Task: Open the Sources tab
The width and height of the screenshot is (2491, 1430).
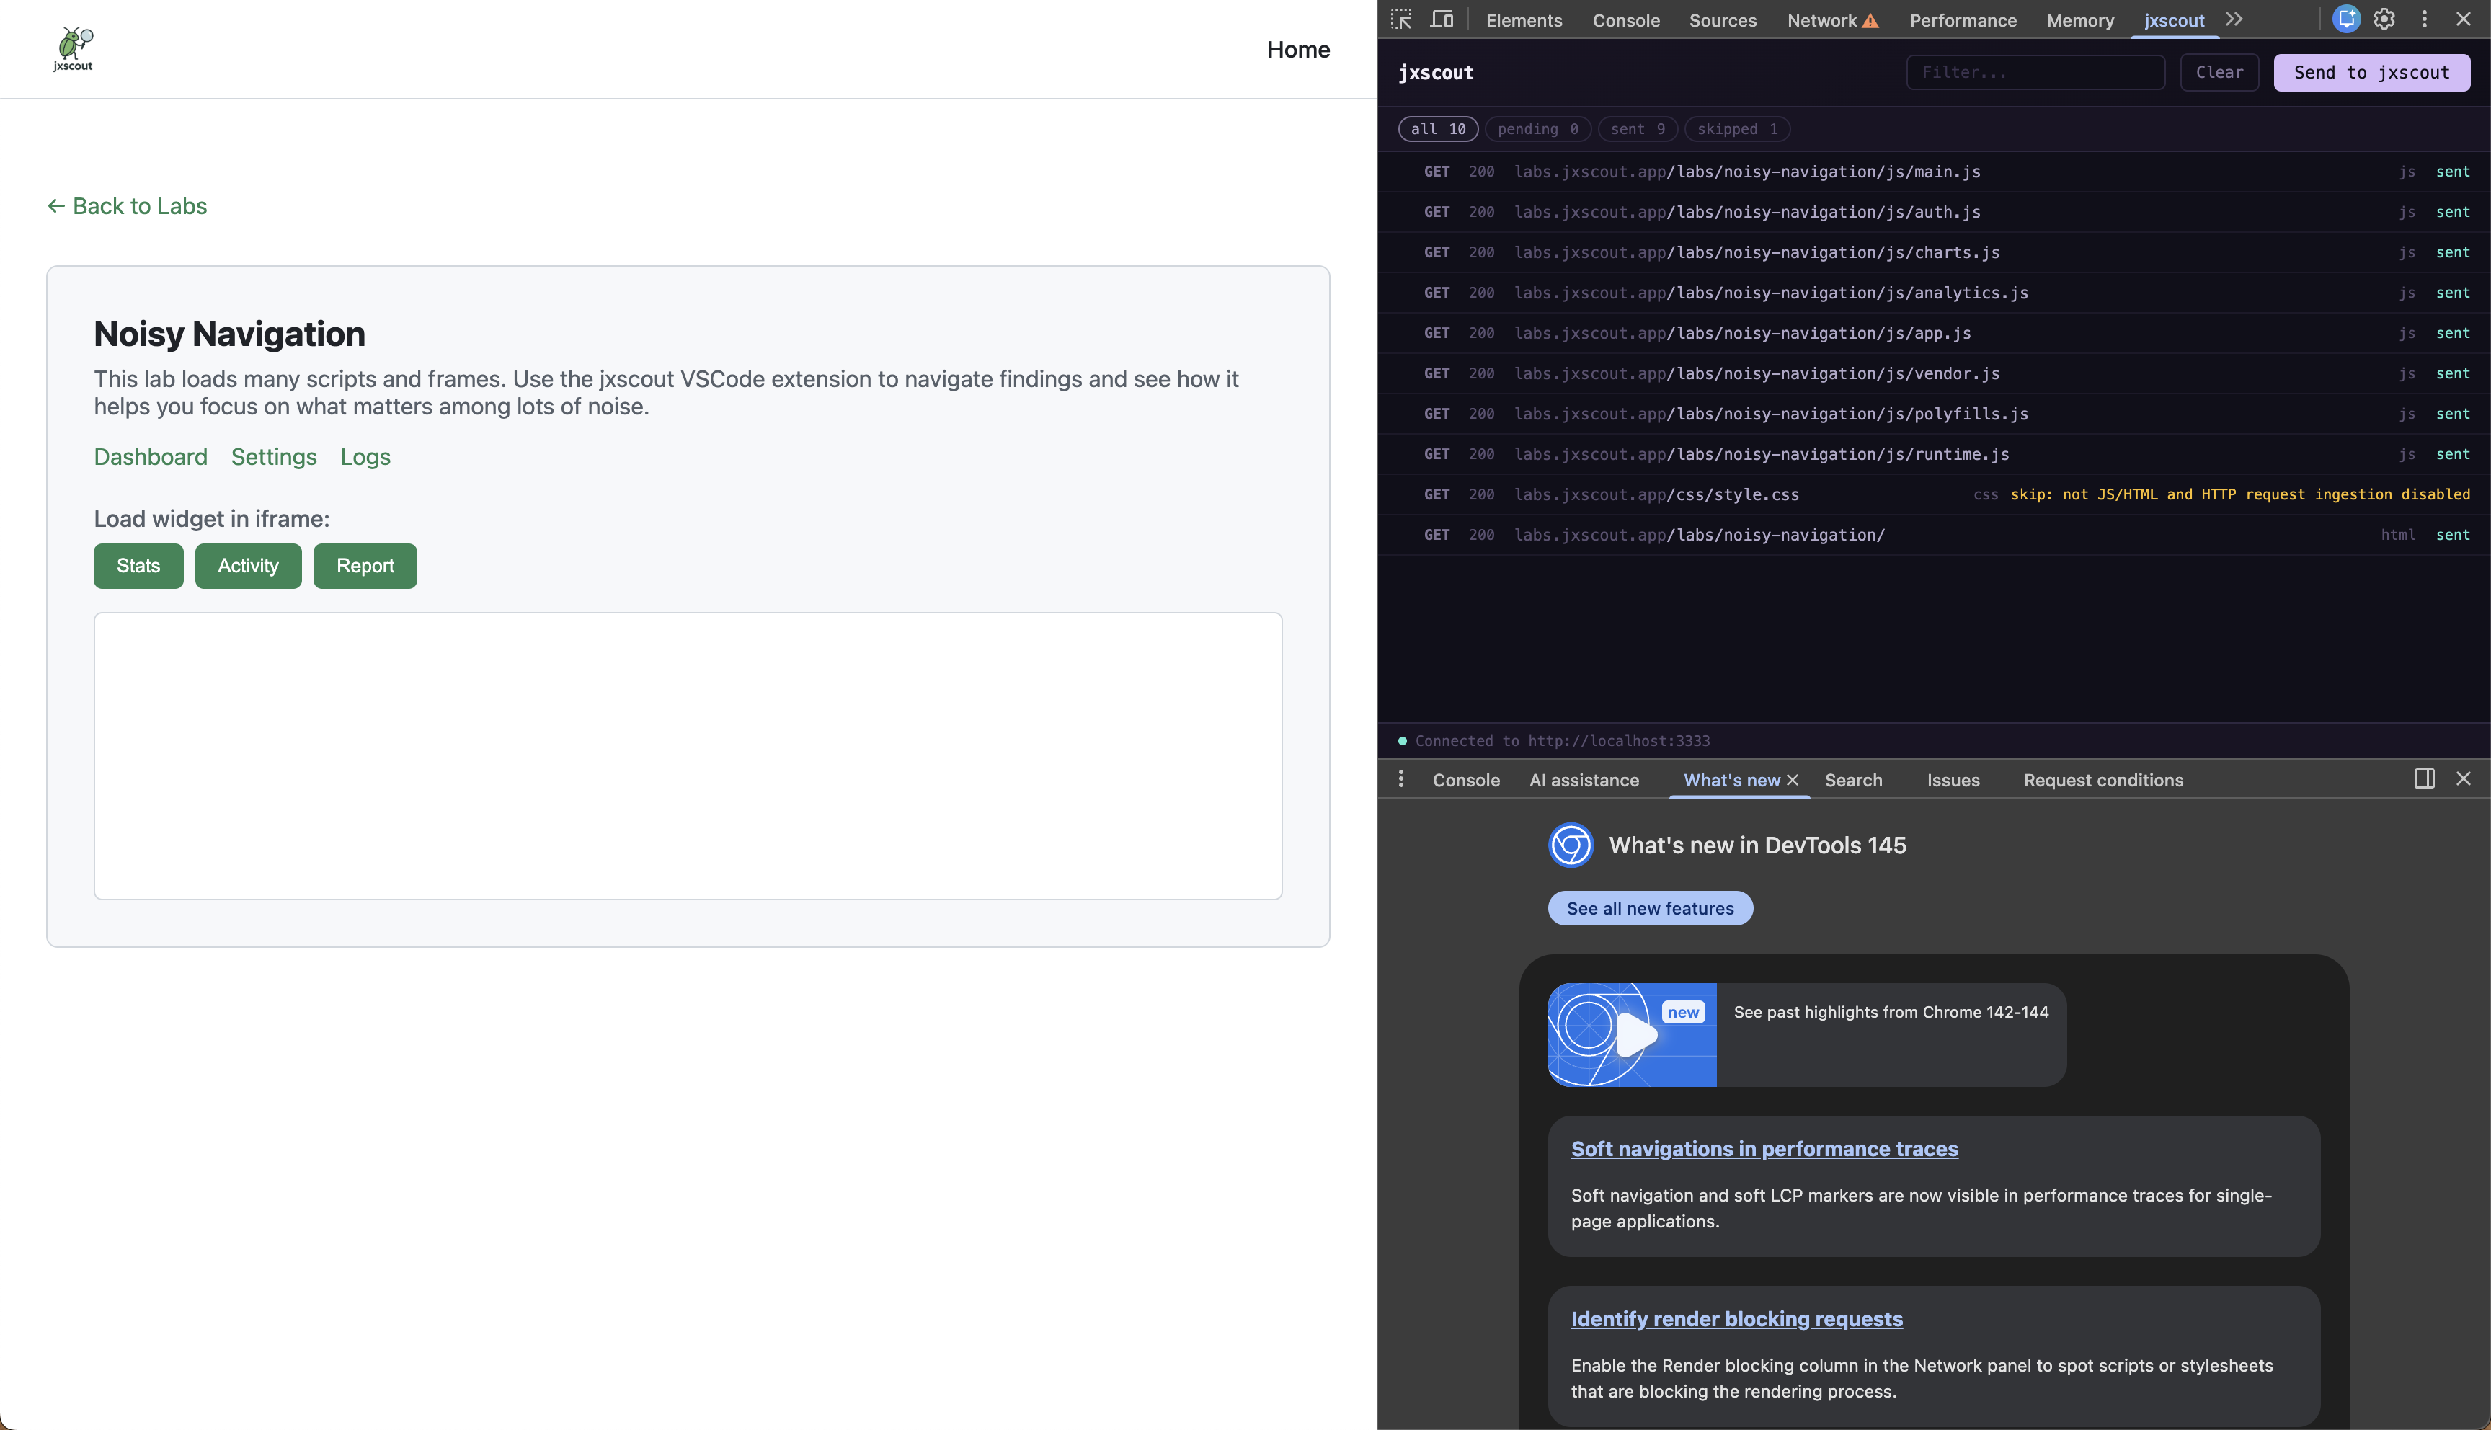Action: pyautogui.click(x=1722, y=21)
